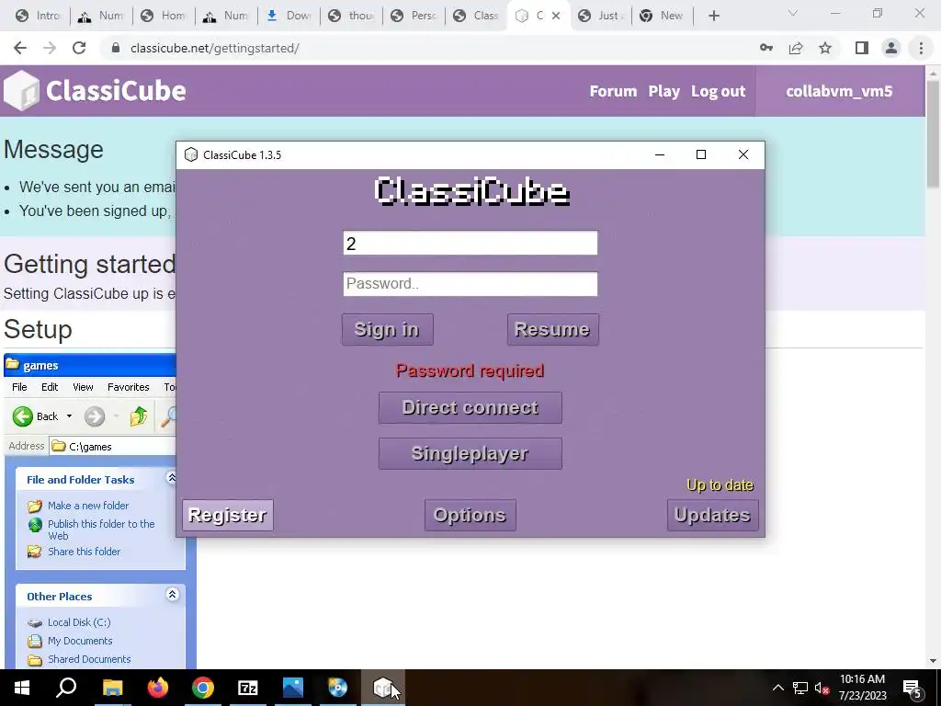
Task: Switch to the thou tab
Action: pyautogui.click(x=352, y=16)
